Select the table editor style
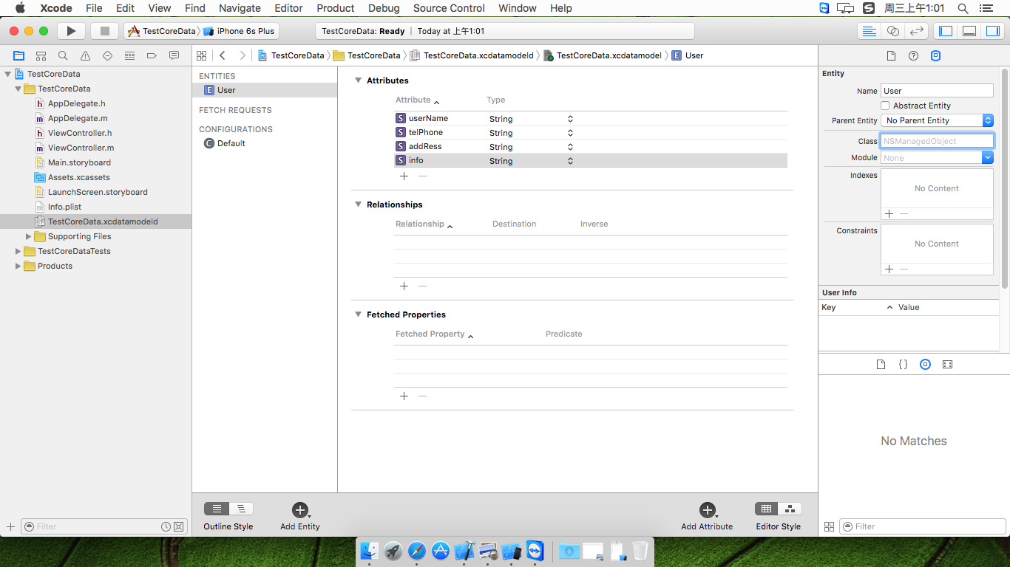The image size is (1010, 567). coord(766,509)
